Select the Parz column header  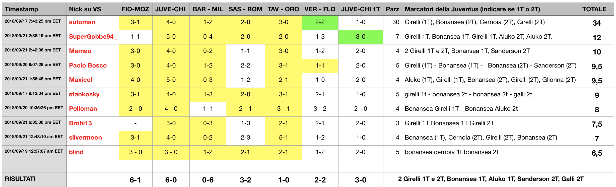392,9
